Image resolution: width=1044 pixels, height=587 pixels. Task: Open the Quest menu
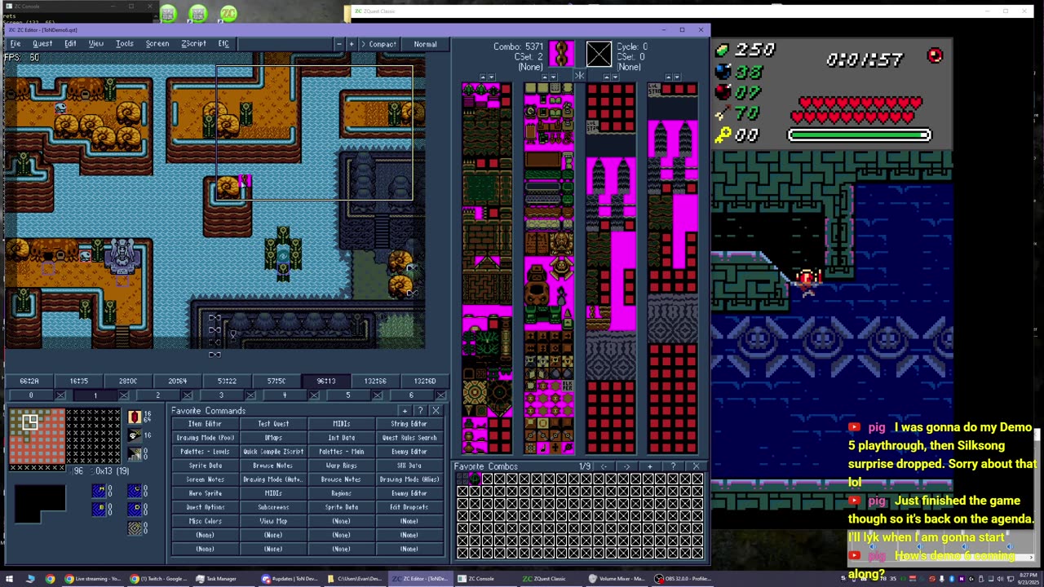click(42, 44)
